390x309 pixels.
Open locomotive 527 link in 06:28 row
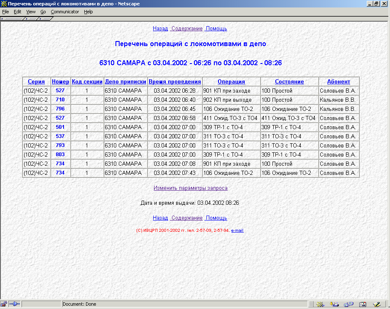[60, 91]
